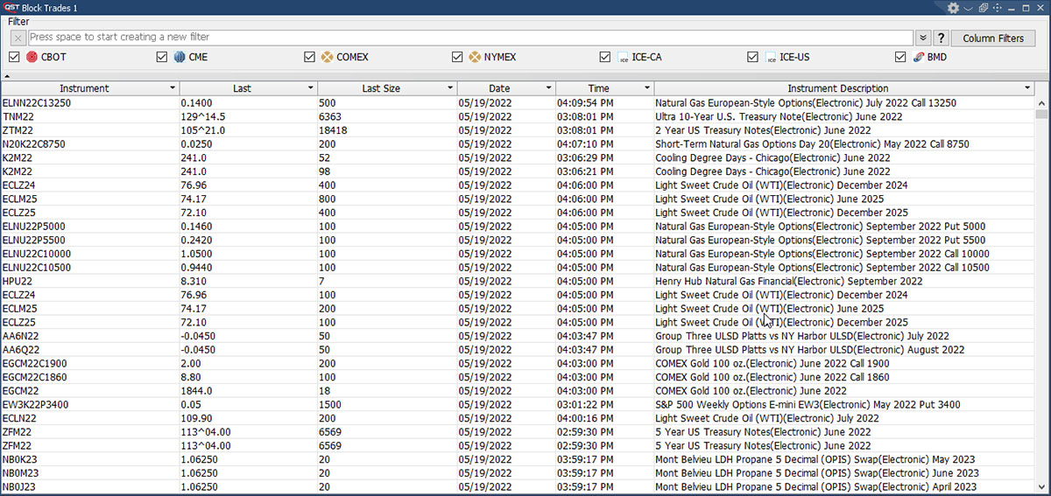Viewport: 1051px width, 496px height.
Task: Click the ICE-US exchange icon
Action: point(771,58)
